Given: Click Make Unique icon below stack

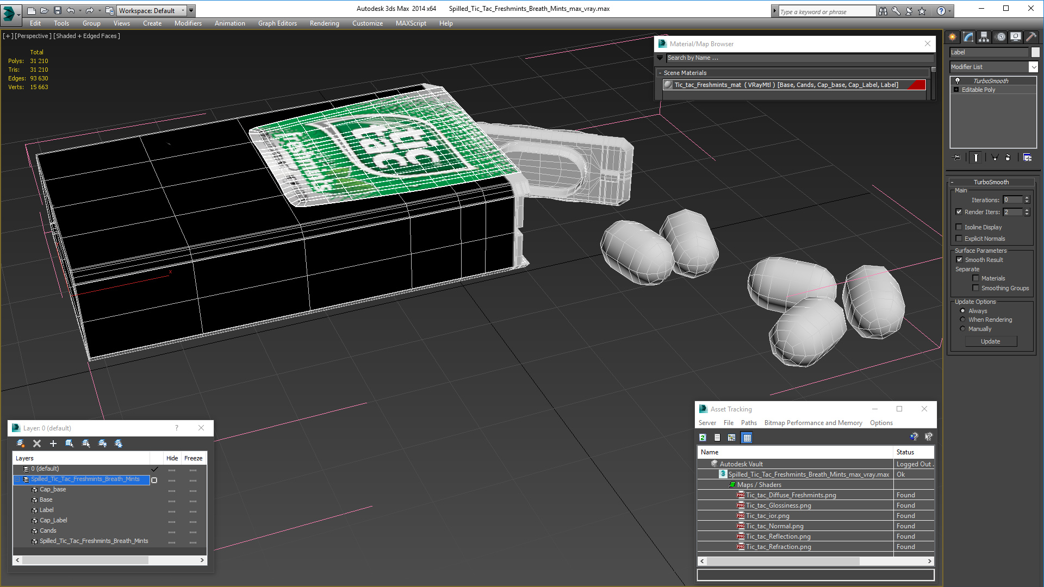Looking at the screenshot, I should point(995,158).
